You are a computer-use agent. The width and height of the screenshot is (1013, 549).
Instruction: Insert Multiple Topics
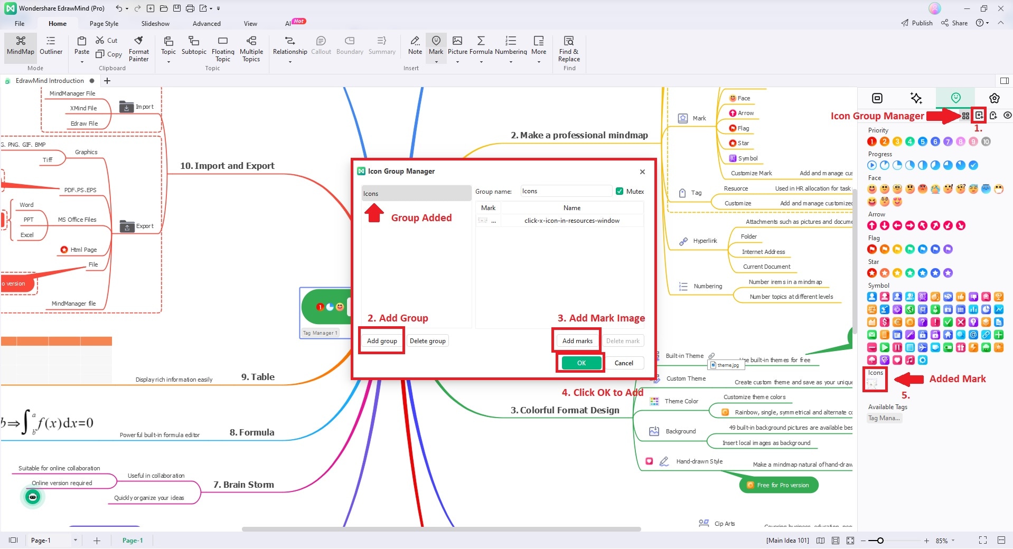pyautogui.click(x=251, y=49)
